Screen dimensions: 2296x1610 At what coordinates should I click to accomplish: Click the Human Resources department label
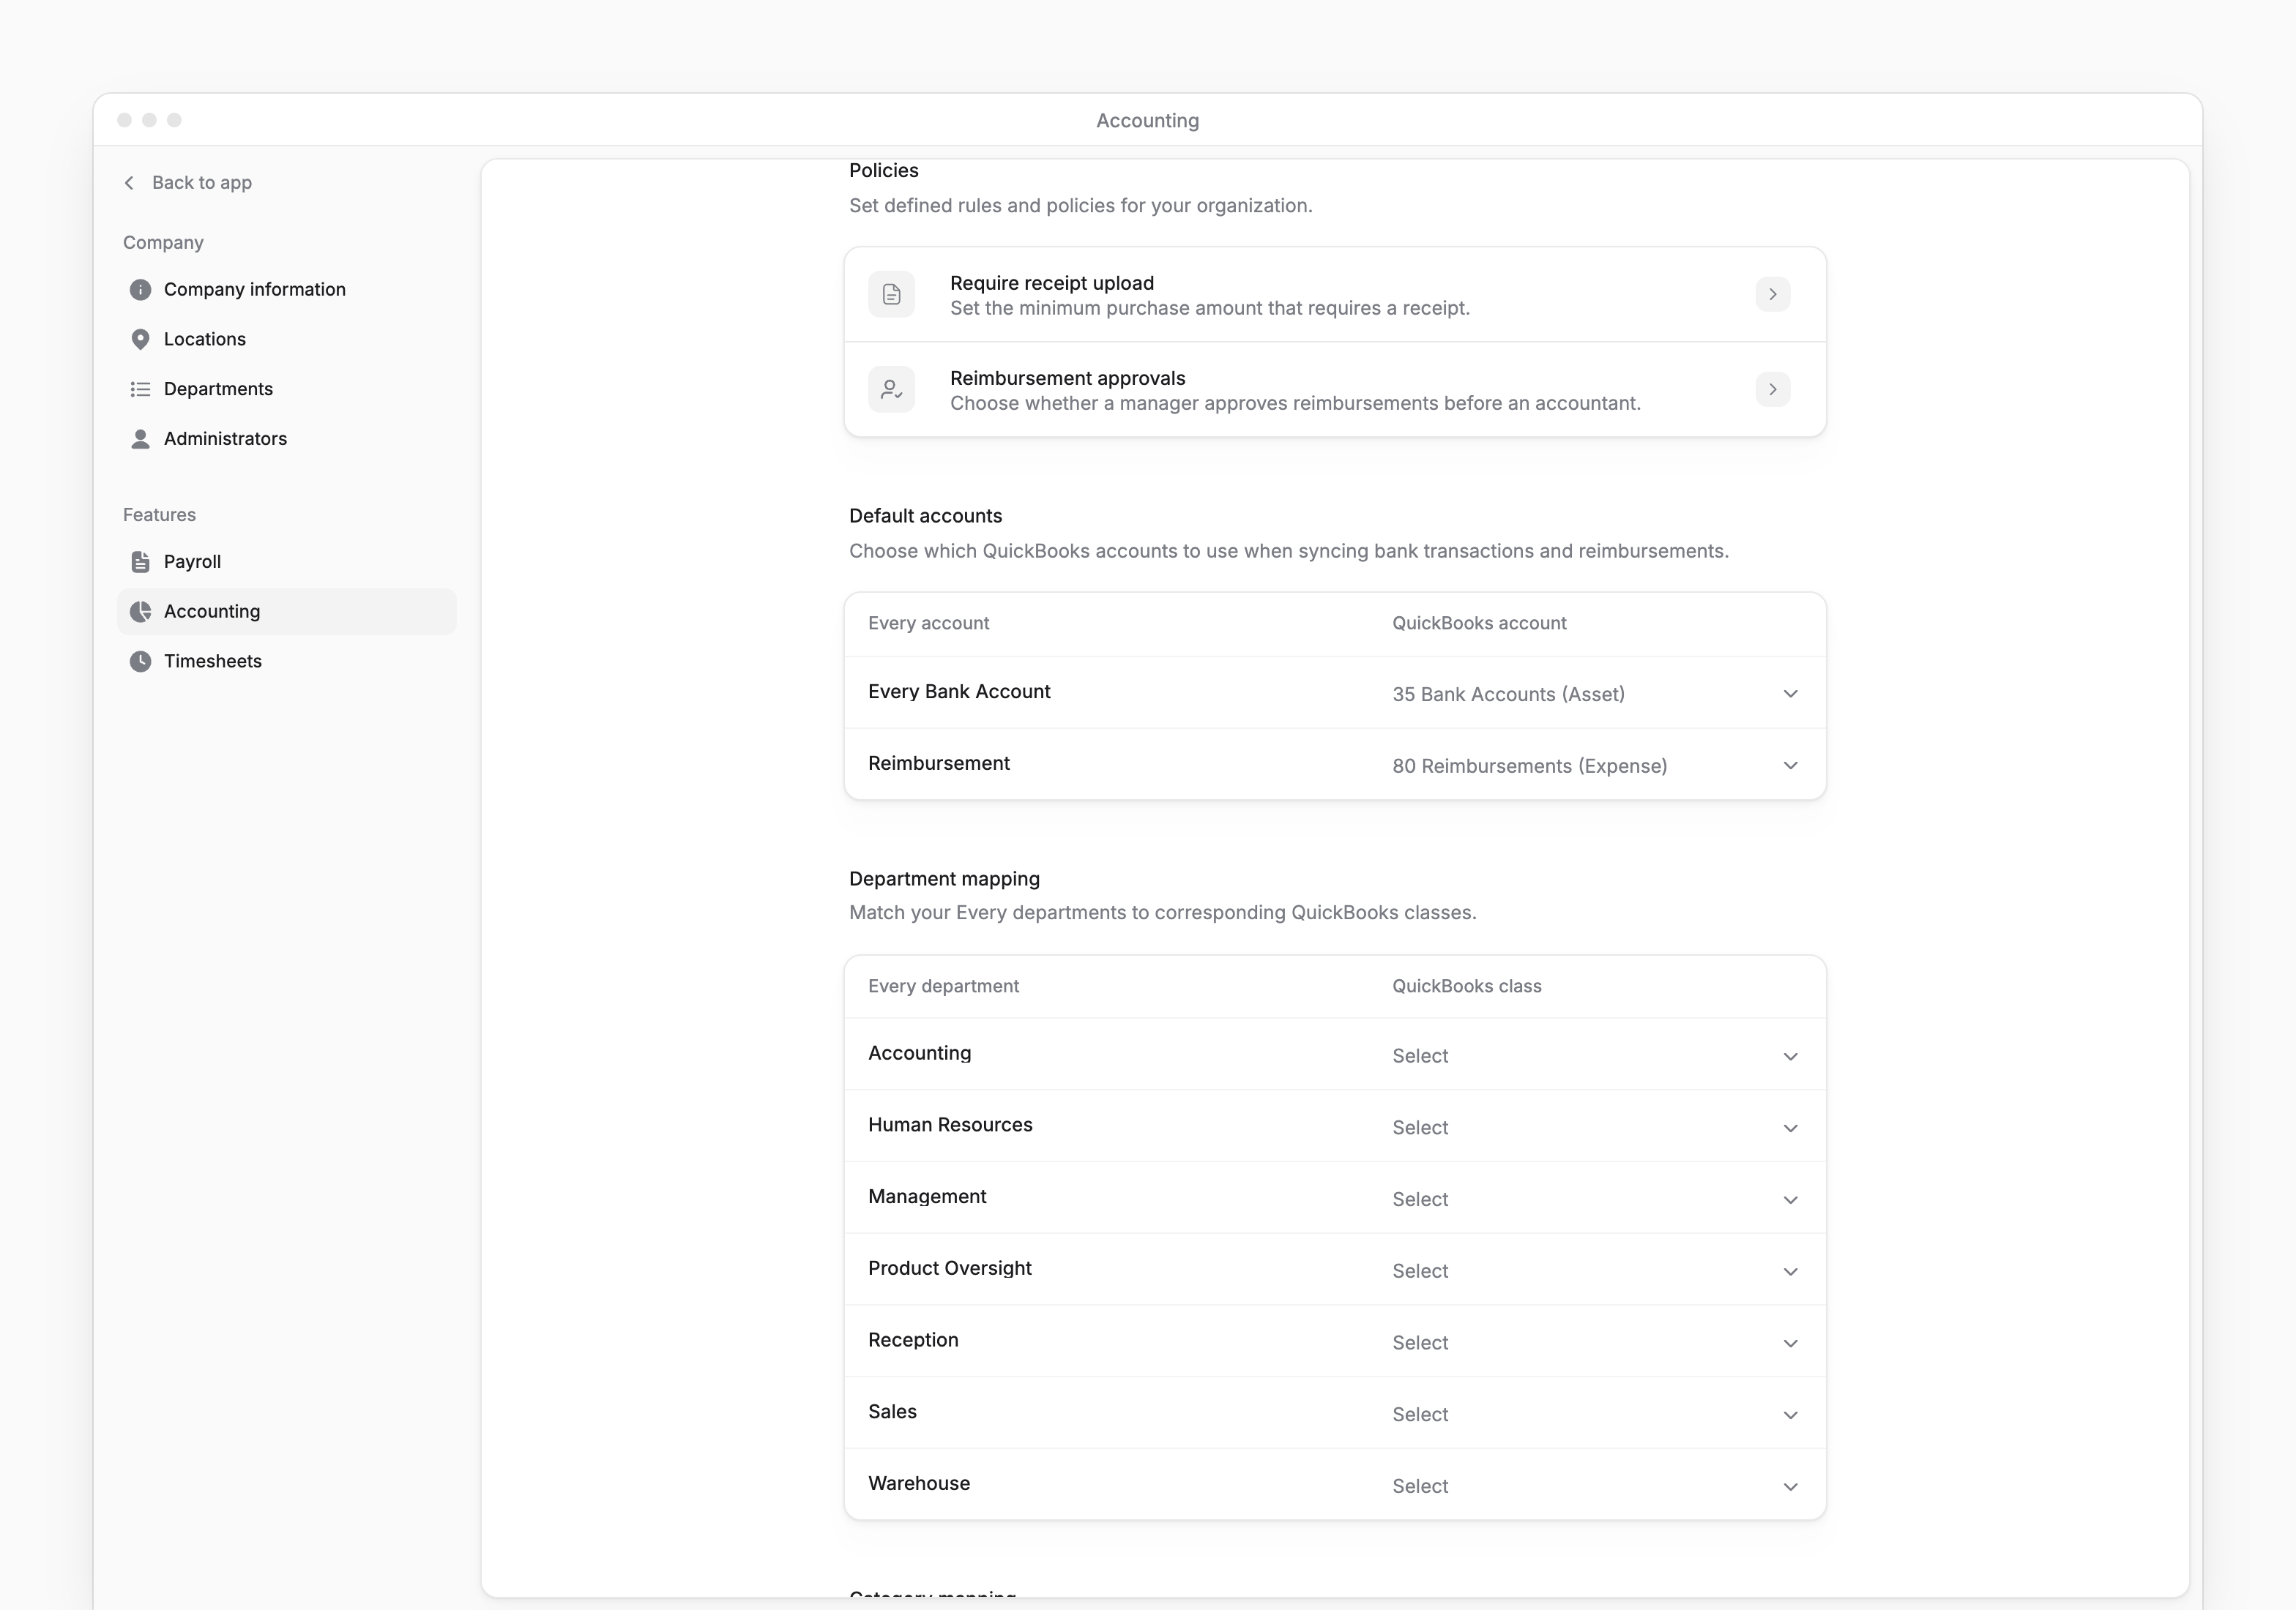(950, 1126)
